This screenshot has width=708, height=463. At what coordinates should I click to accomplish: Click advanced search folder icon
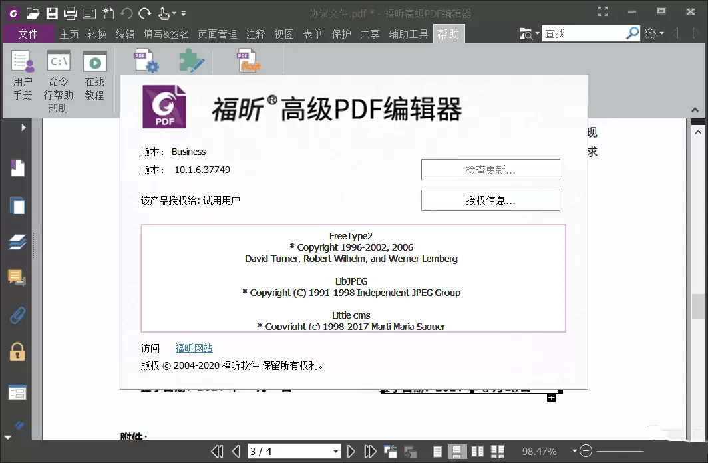526,34
